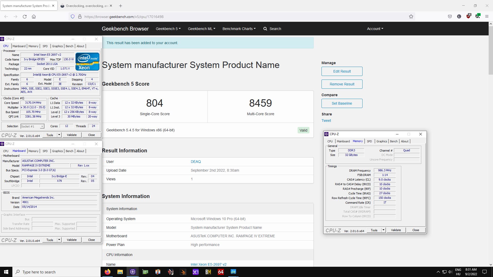The width and height of the screenshot is (493, 277).
Task: Switch to Firefox from the taskbar
Action: (x=108, y=272)
